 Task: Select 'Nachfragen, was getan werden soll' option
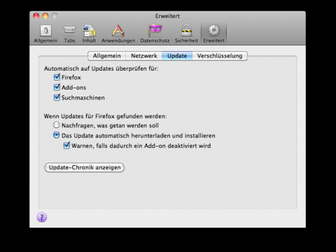[x=56, y=125]
